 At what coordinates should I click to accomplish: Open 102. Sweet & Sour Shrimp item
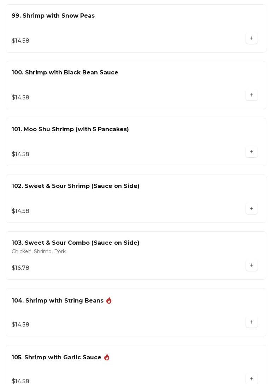coord(76,186)
